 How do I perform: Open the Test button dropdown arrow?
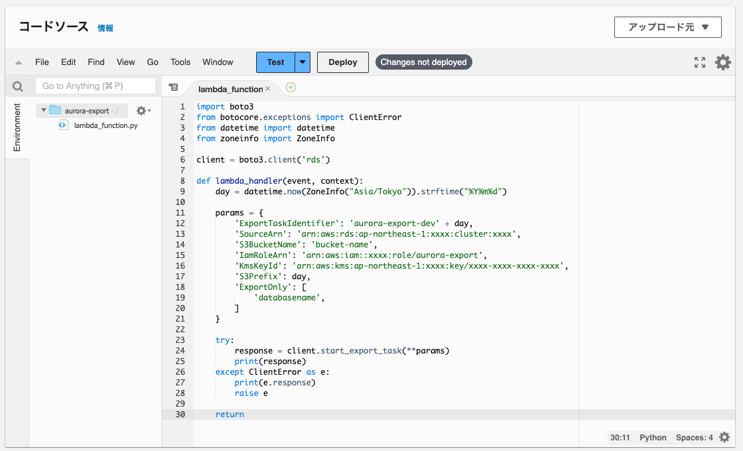click(x=303, y=62)
